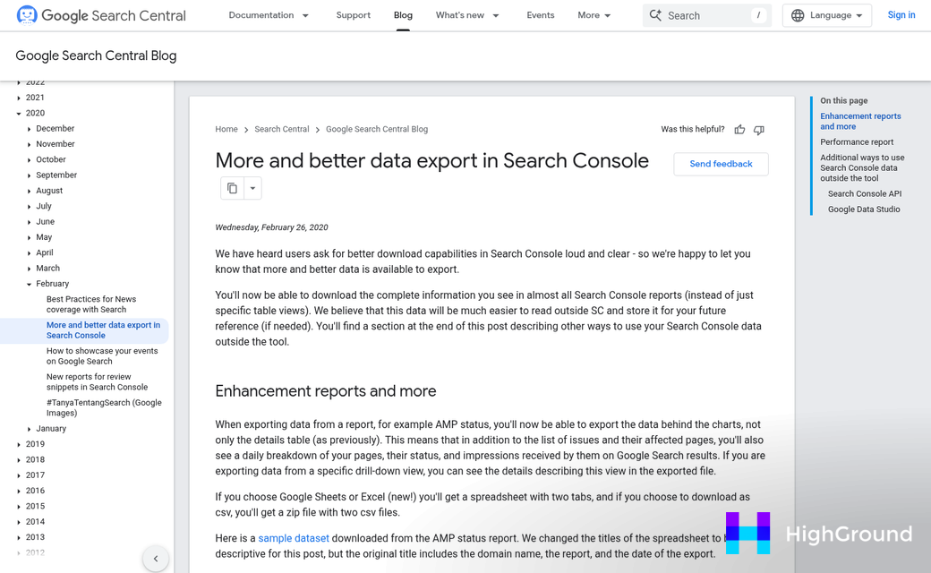Click the Sign in link

tap(901, 15)
